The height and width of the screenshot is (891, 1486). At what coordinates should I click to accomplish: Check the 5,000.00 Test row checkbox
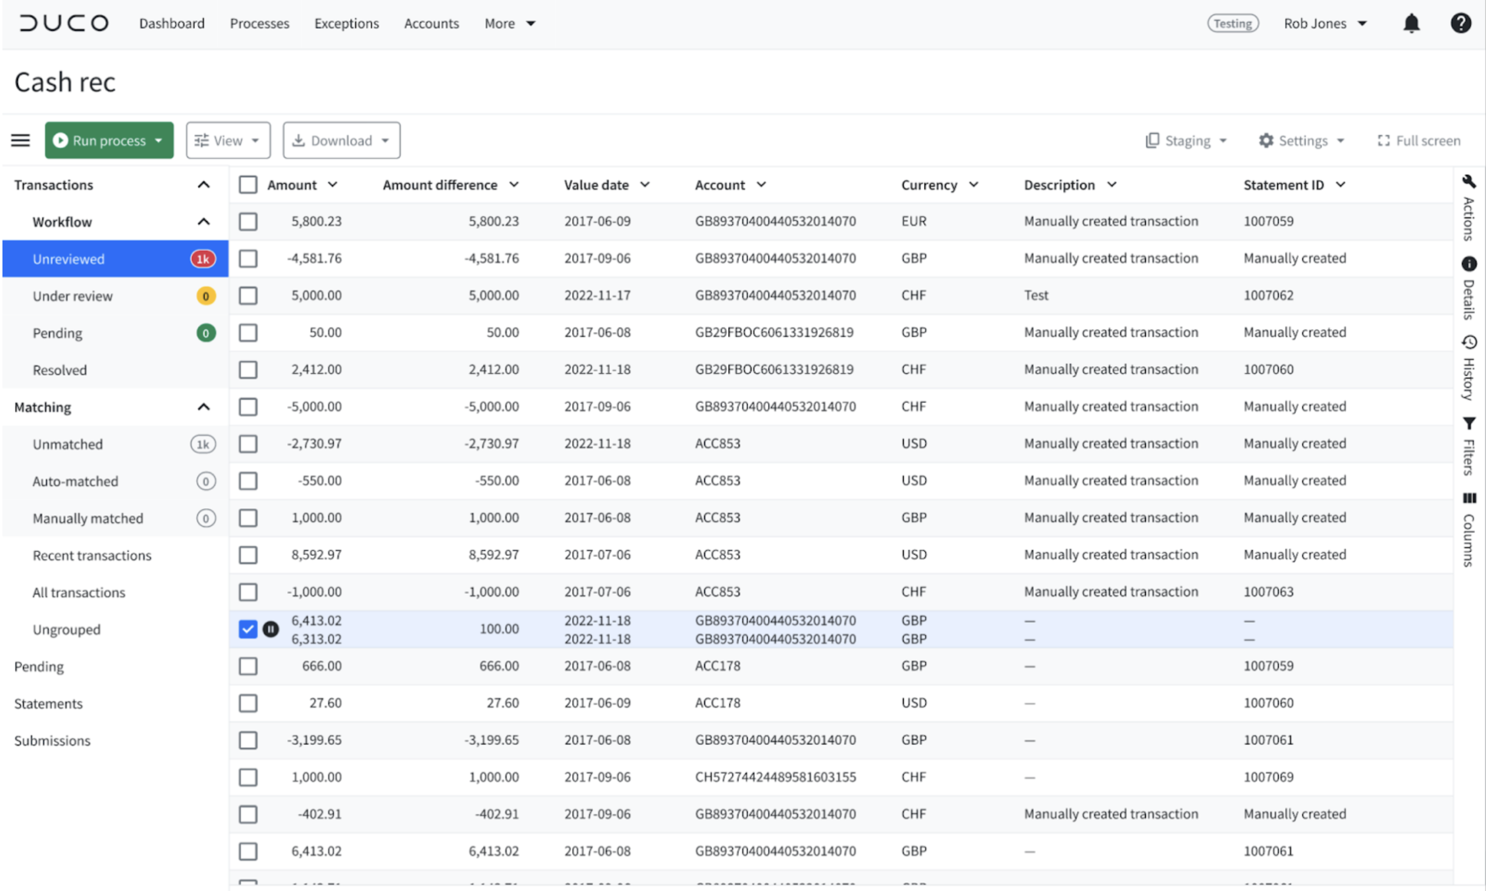[x=248, y=296]
